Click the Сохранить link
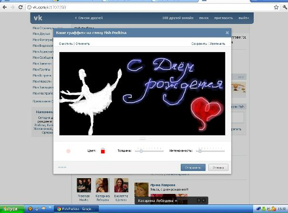288x213 pixels. coord(199,43)
